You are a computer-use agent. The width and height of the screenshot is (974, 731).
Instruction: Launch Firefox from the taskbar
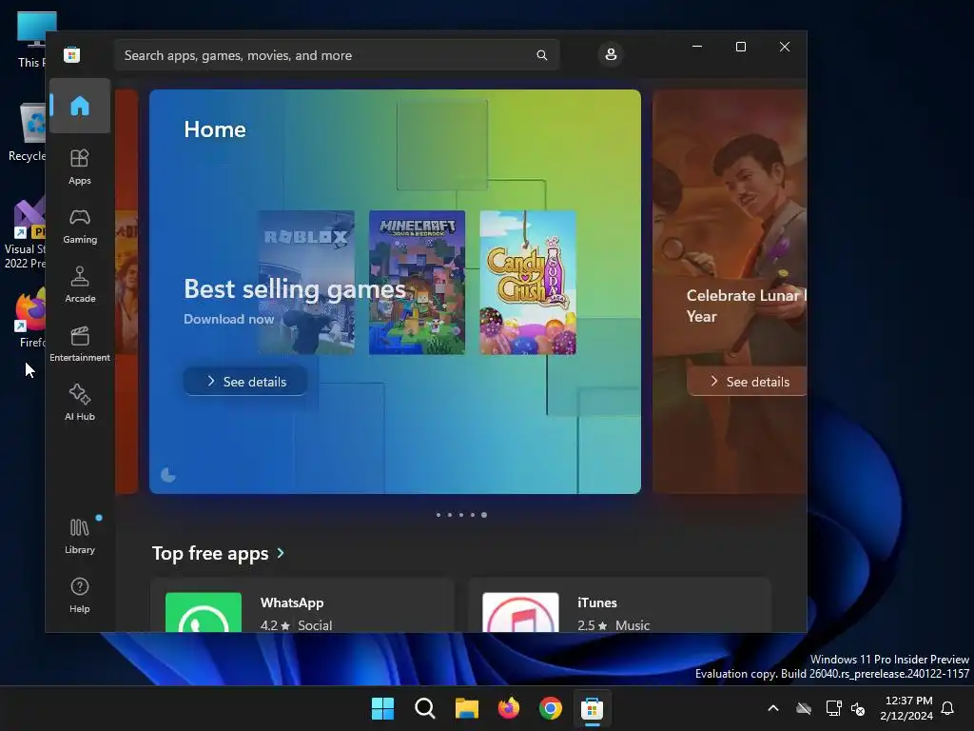pyautogui.click(x=509, y=708)
